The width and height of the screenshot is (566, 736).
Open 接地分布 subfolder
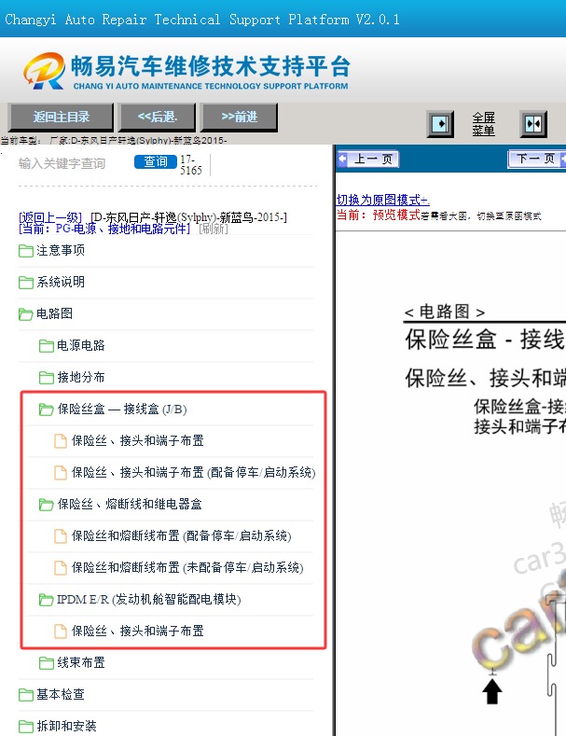tap(81, 377)
